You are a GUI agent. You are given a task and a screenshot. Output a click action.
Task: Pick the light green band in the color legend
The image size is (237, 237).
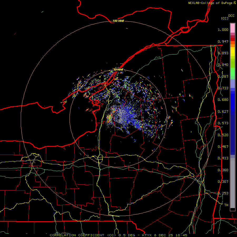click(233, 72)
